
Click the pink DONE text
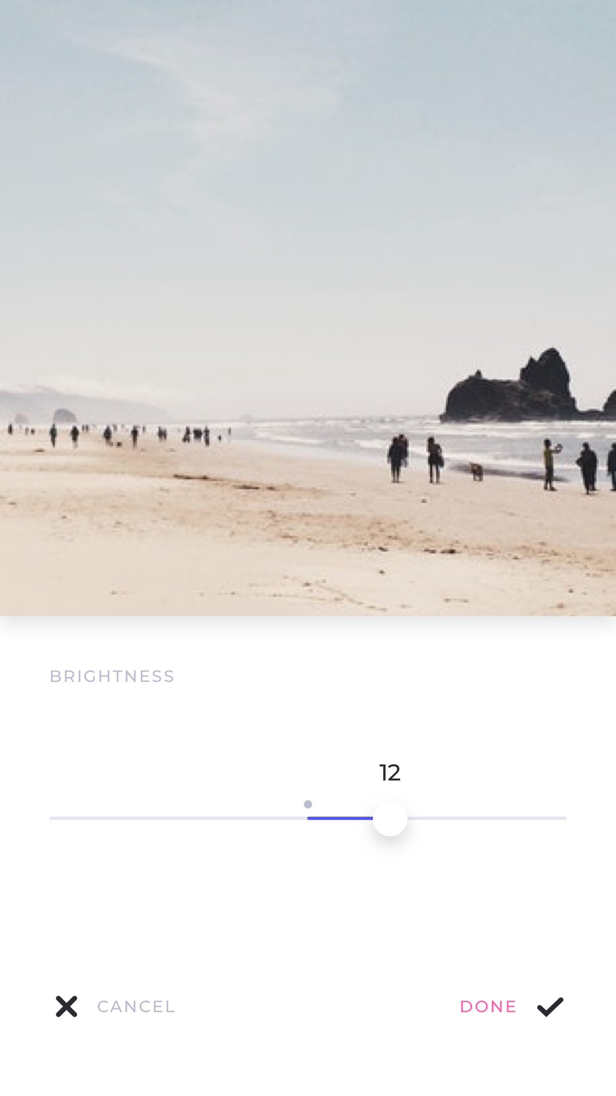(488, 1007)
